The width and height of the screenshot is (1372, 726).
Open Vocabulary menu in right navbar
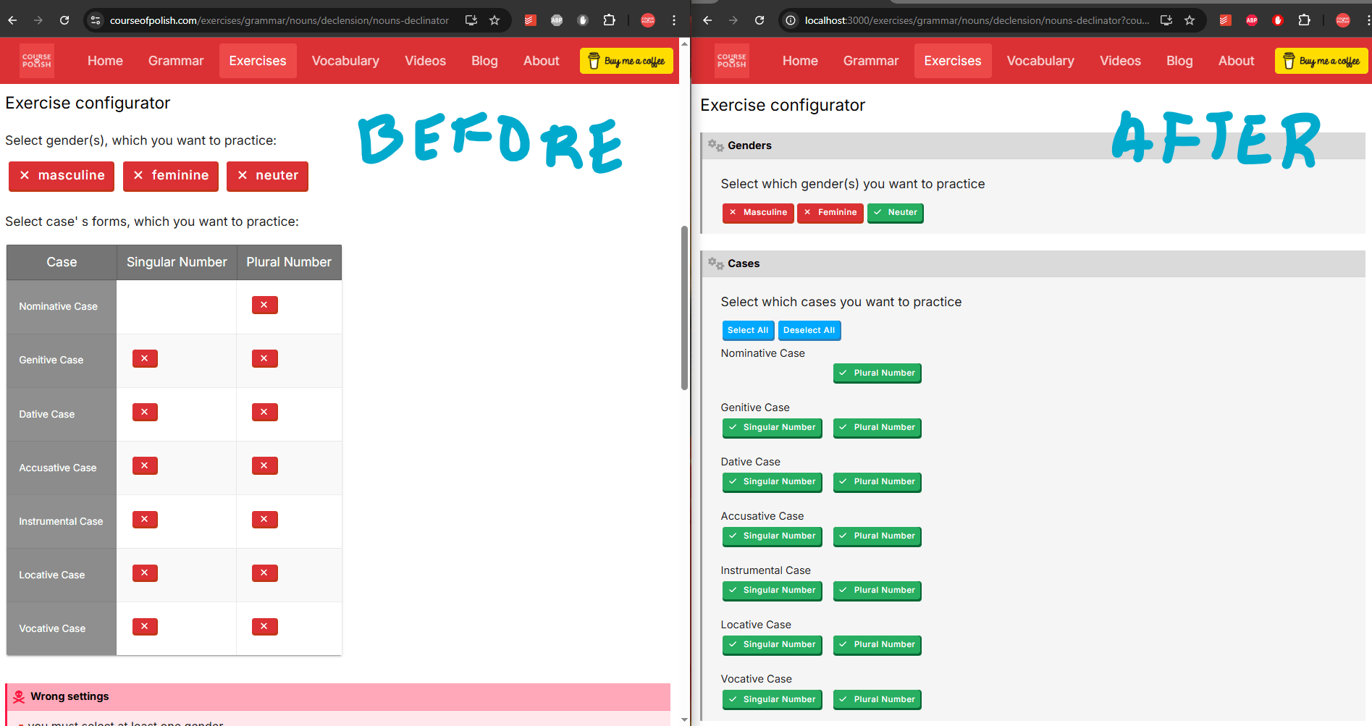[x=1040, y=61]
